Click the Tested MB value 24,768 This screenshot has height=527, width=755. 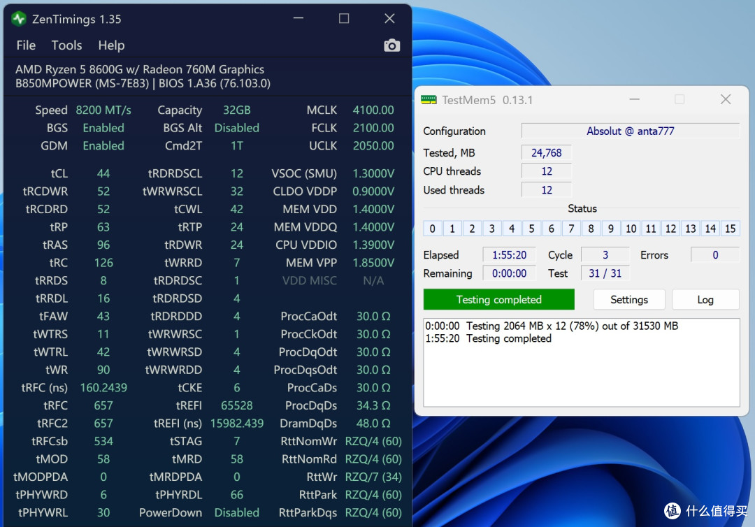click(x=547, y=152)
